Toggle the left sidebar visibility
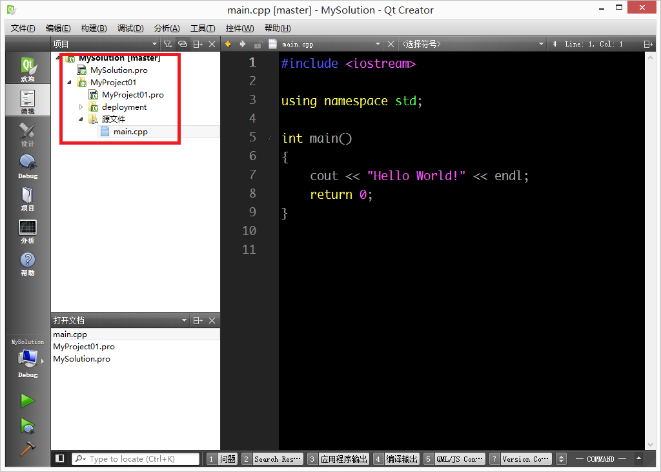 click(x=60, y=458)
